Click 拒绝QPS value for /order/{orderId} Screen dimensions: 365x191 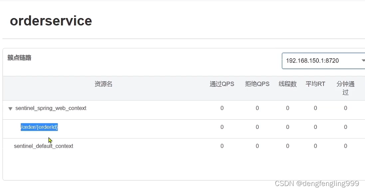pyautogui.click(x=257, y=127)
